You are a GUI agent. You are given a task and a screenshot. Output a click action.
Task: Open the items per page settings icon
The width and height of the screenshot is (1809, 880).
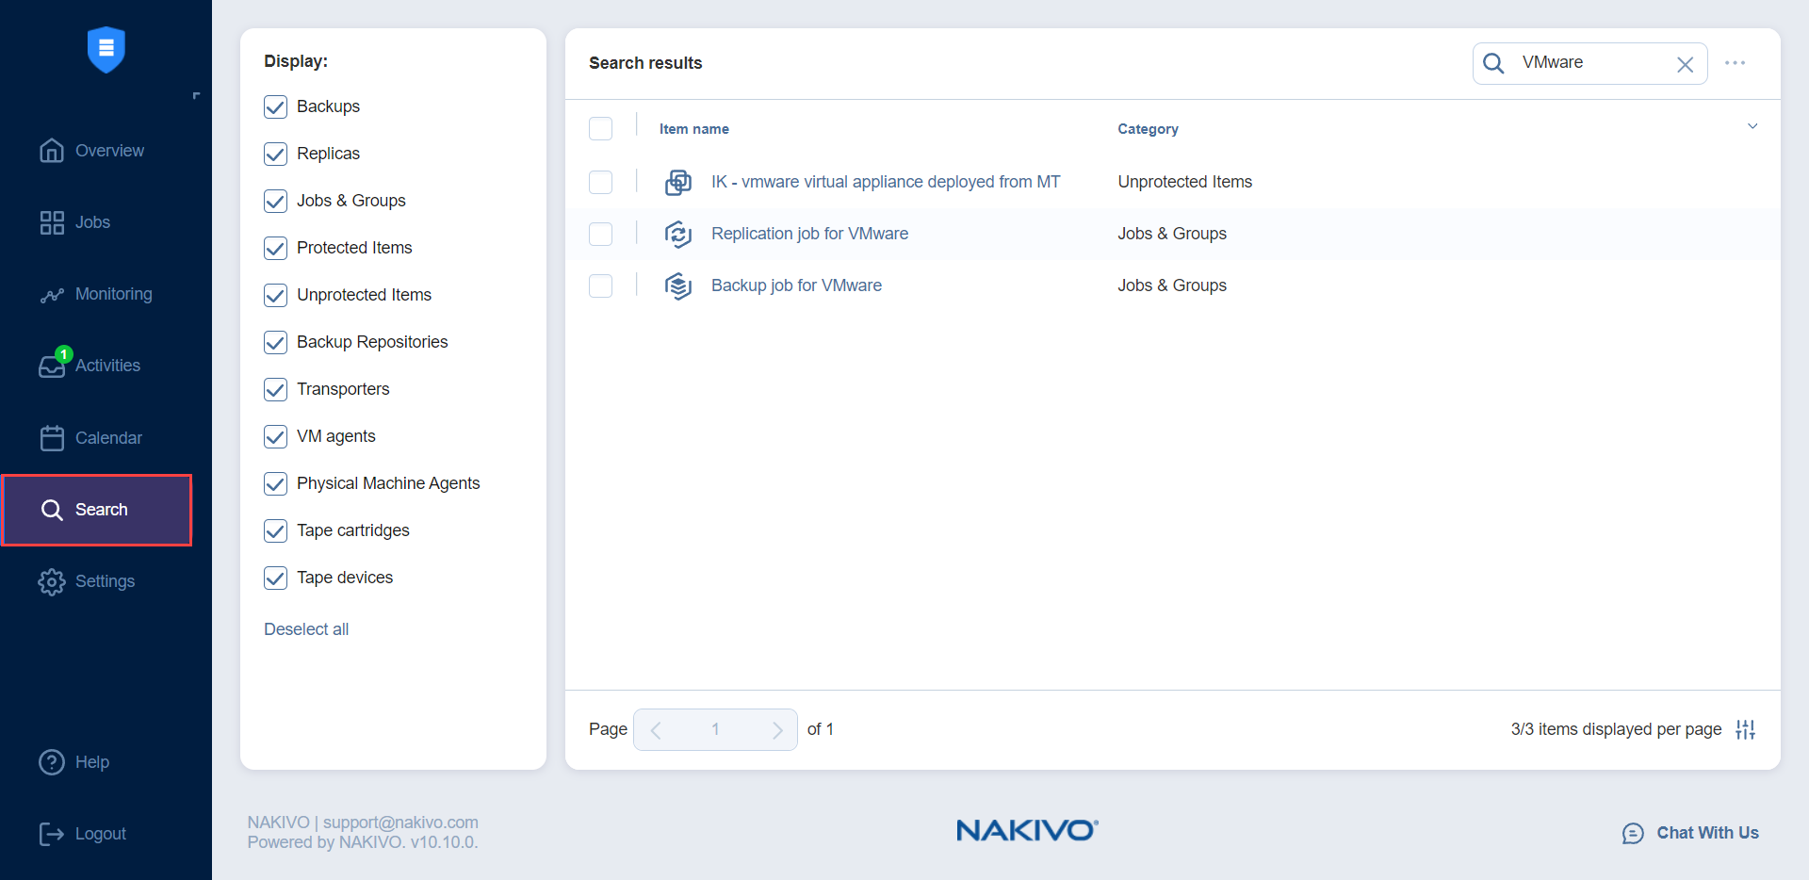click(x=1746, y=729)
